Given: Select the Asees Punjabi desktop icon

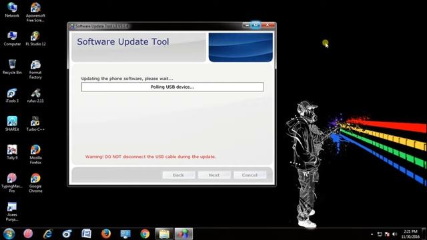Looking at the screenshot, I should [x=12, y=211].
